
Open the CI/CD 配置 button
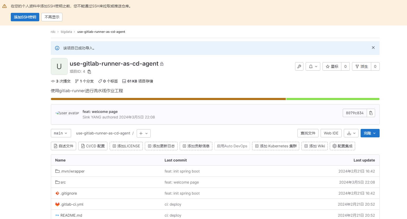pyautogui.click(x=93, y=146)
